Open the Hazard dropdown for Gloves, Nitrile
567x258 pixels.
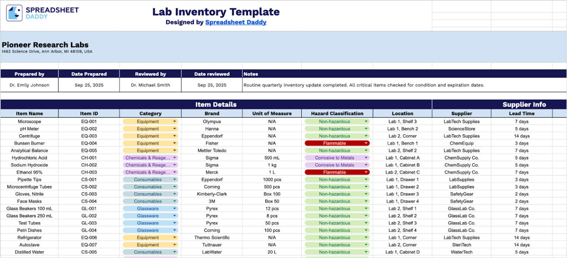(x=367, y=194)
